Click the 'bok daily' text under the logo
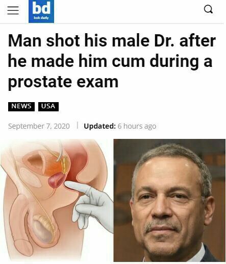The image size is (226, 264). pyautogui.click(x=41, y=18)
